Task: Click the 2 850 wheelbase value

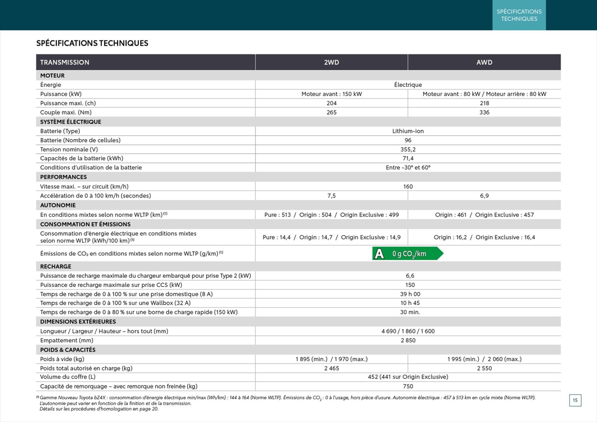Action: click(408, 340)
